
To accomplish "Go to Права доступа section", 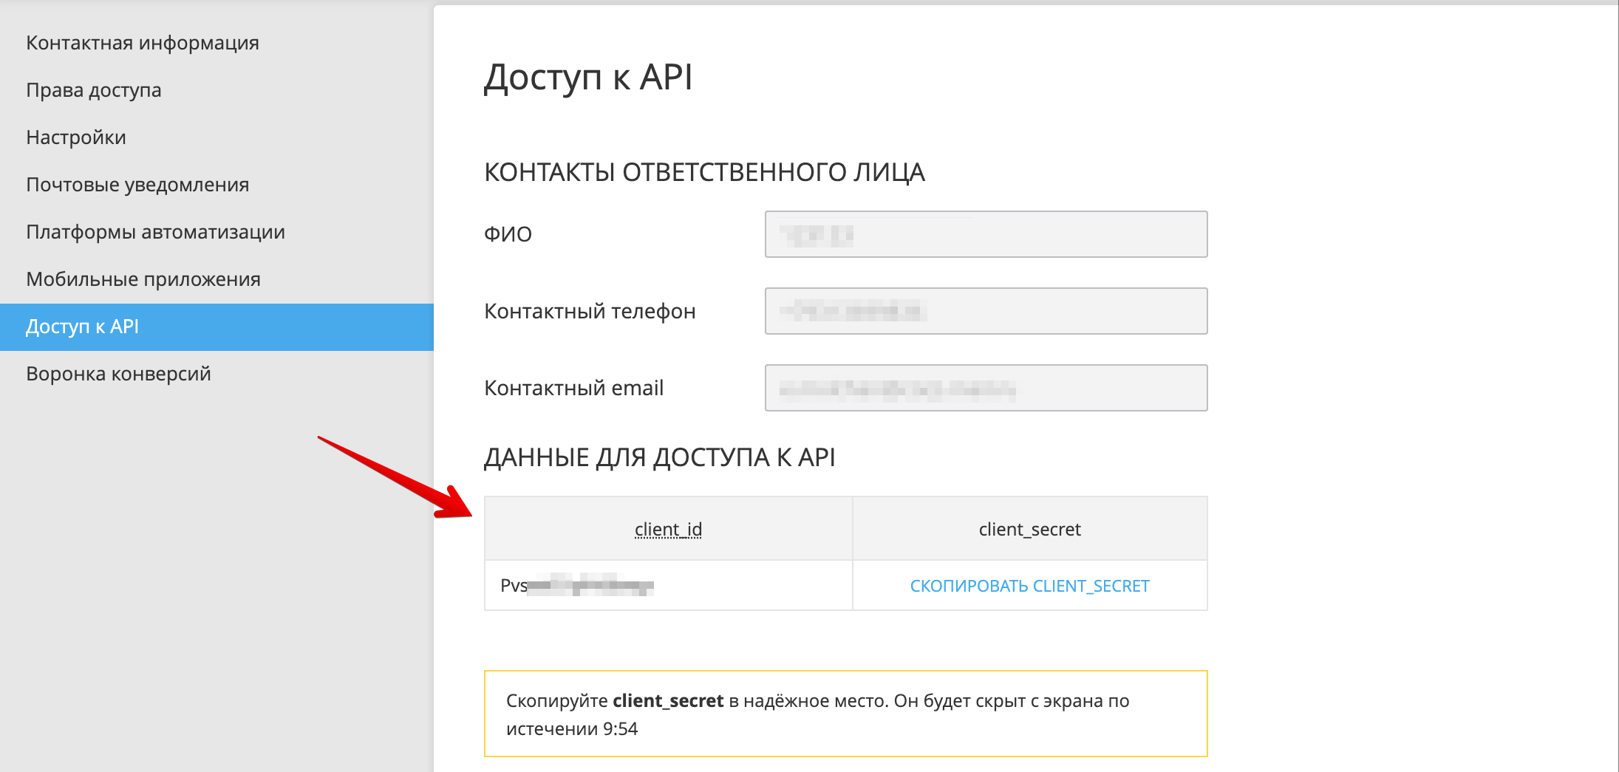I will (x=94, y=90).
